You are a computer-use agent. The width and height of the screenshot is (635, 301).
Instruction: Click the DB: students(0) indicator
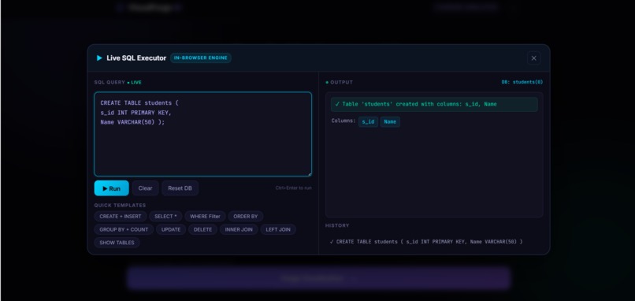[x=522, y=82]
